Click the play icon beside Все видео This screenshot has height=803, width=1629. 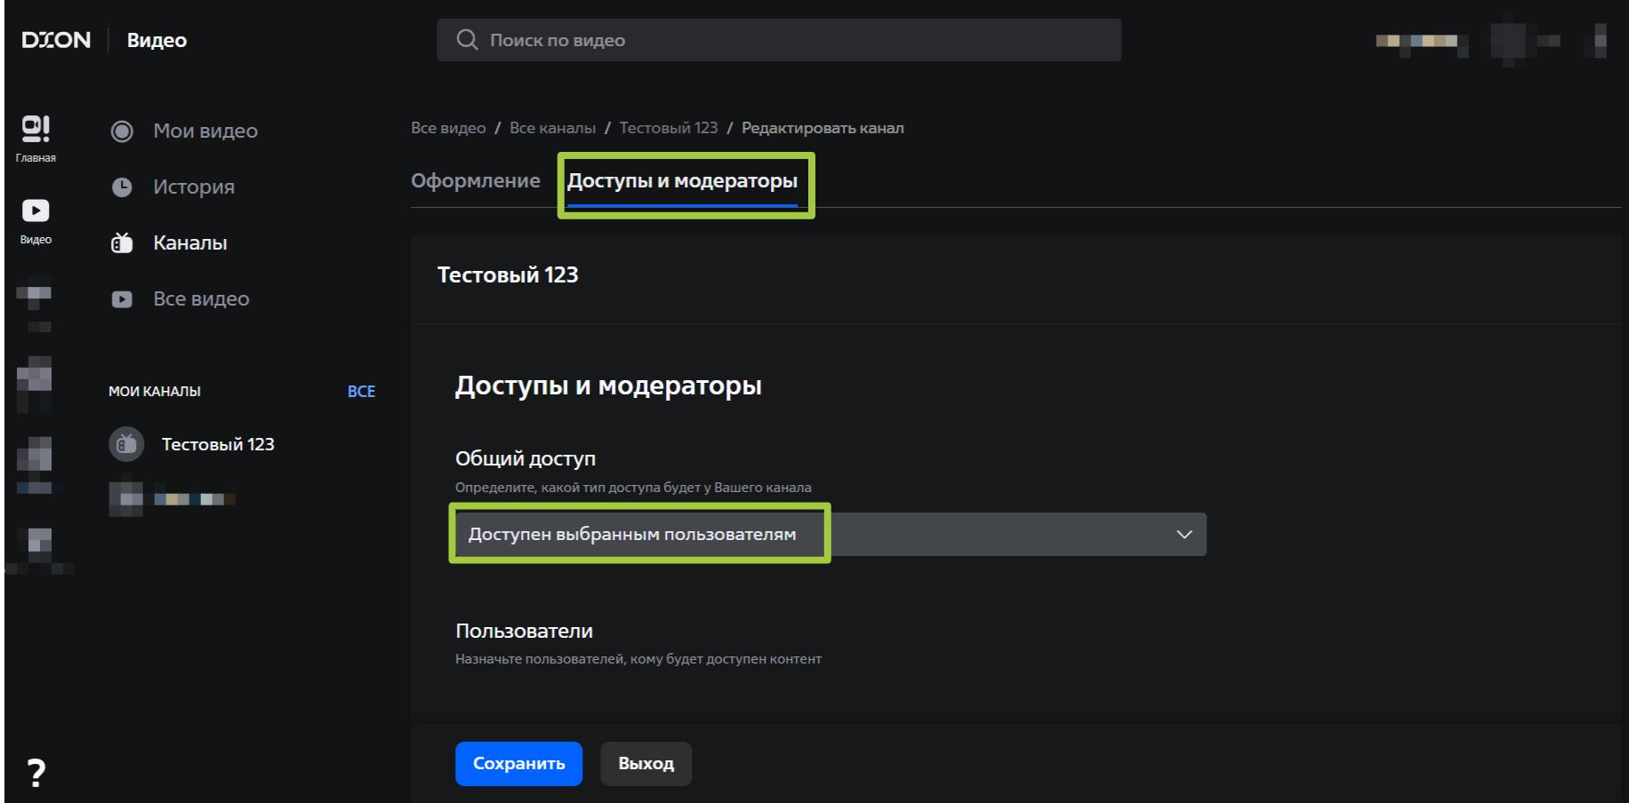(122, 299)
